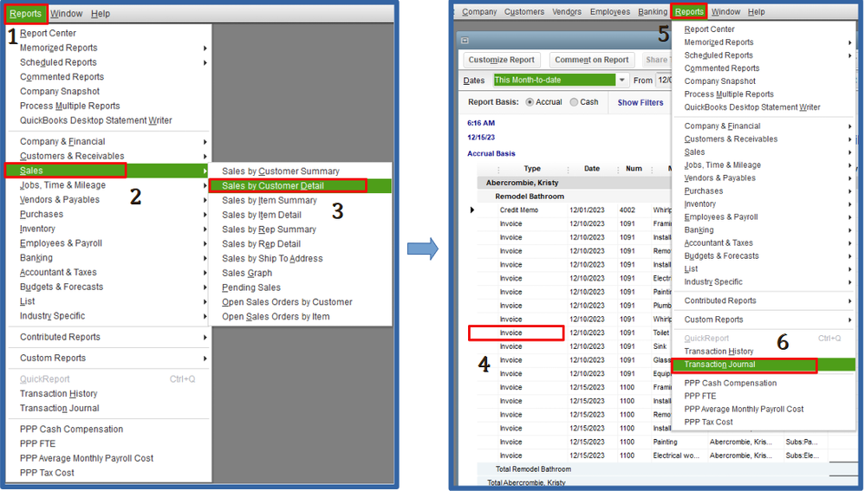Click the Comment on Report button
865x491 pixels.
(591, 60)
